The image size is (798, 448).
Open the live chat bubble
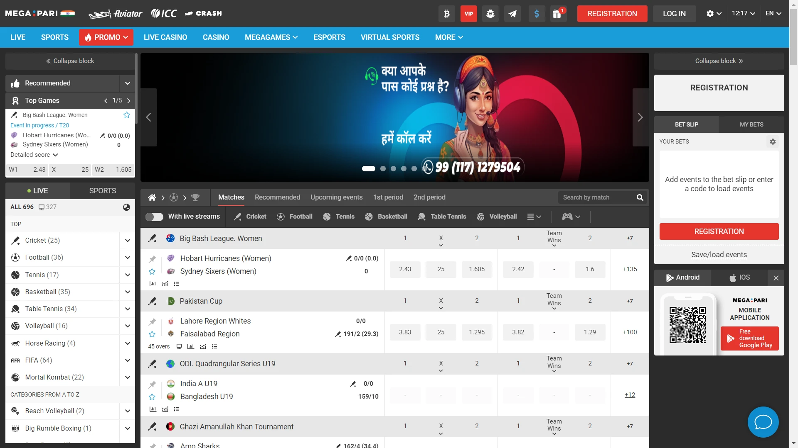click(763, 422)
